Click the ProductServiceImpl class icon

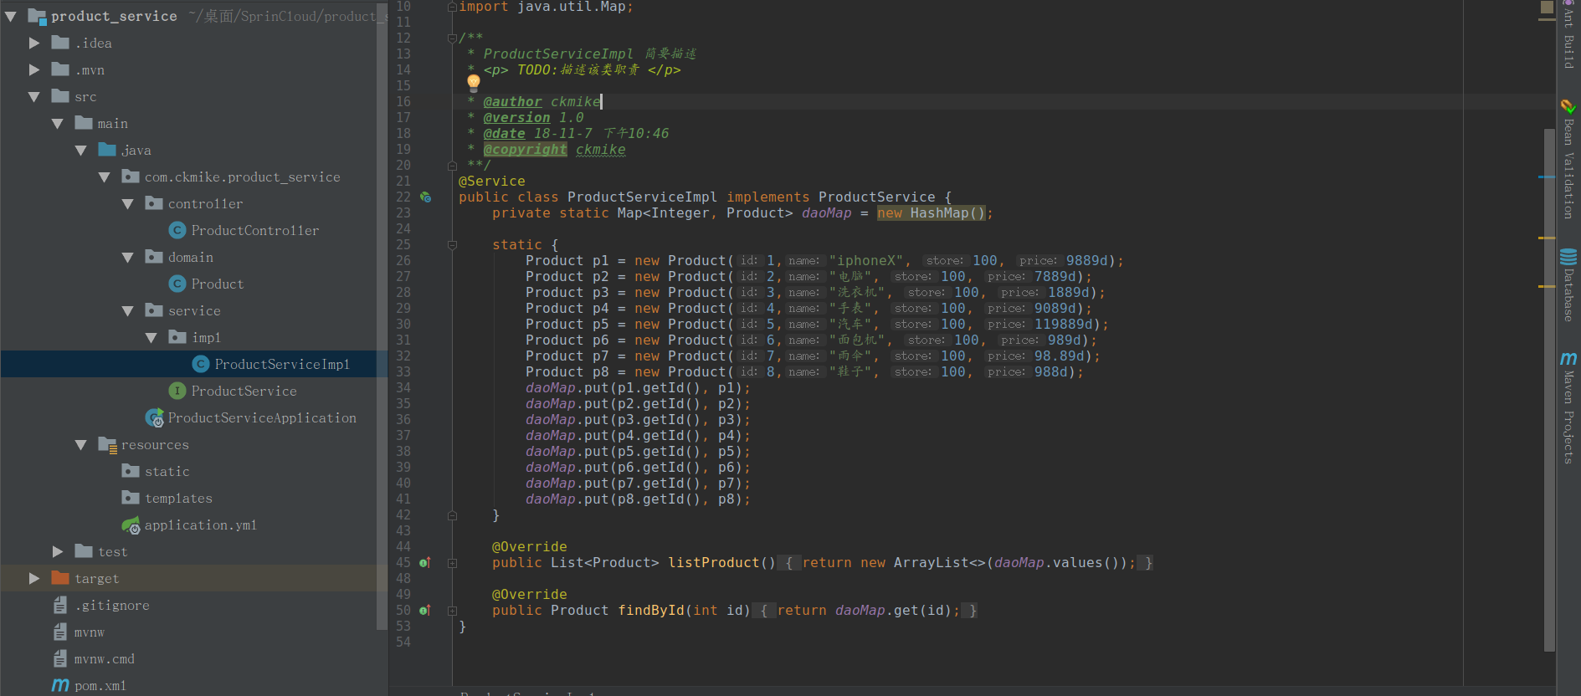(201, 364)
